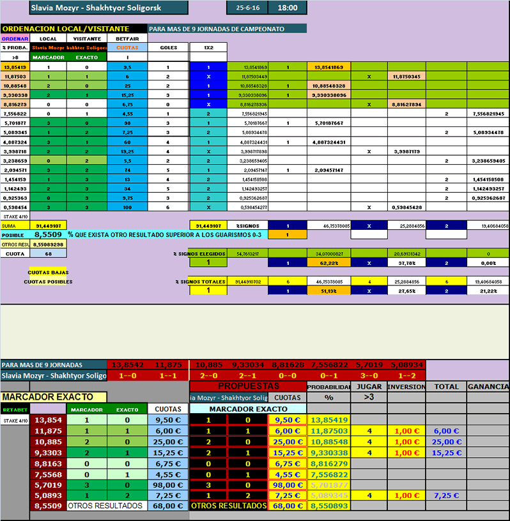510x521 pixels.
Task: Select the red header value 5,7019
Action: [x=369, y=365]
